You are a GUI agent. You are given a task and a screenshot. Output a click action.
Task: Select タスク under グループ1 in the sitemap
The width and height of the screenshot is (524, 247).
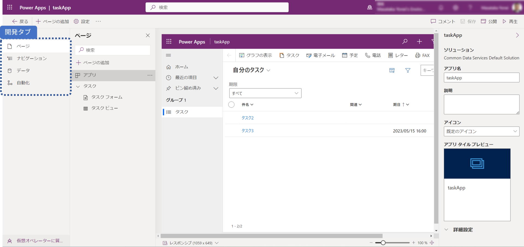point(192,112)
